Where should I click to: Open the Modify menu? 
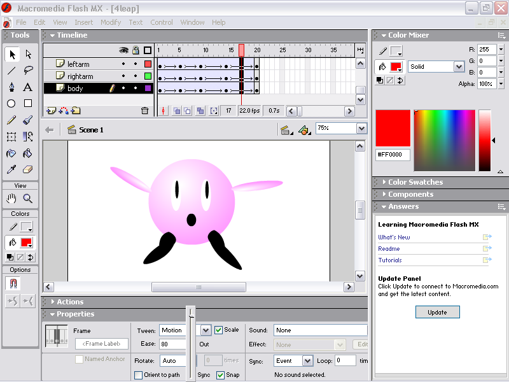point(111,22)
